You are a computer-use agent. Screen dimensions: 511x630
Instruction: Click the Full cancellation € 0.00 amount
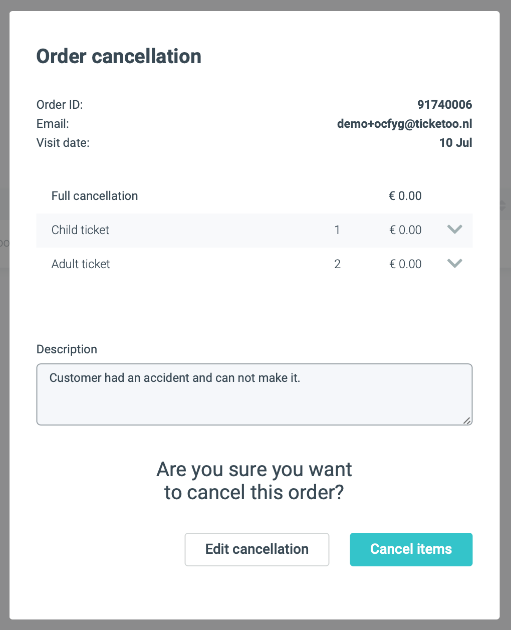tap(405, 196)
